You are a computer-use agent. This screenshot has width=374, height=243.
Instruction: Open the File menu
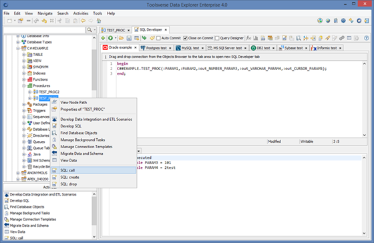[x=7, y=13]
